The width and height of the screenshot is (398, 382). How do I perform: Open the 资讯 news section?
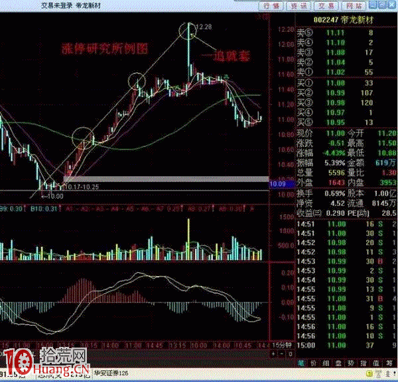[x=299, y=6]
